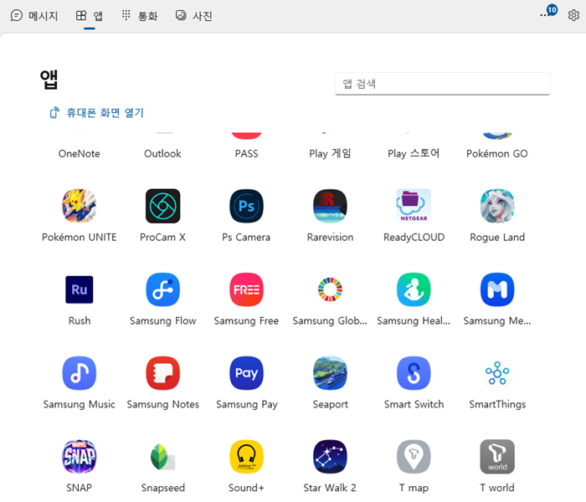
Task: Launch the Rogue Land game icon
Action: point(497,206)
